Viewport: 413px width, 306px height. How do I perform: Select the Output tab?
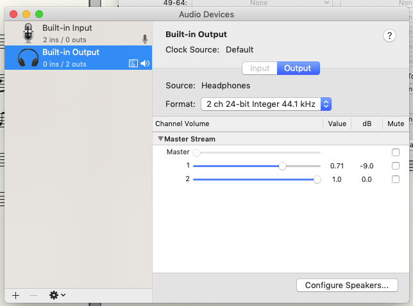[x=298, y=68]
